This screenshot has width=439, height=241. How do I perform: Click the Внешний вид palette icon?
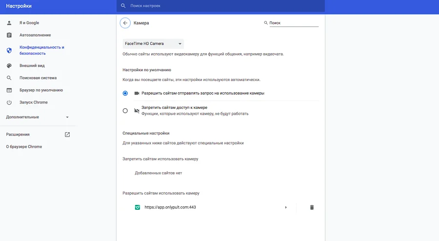click(9, 65)
